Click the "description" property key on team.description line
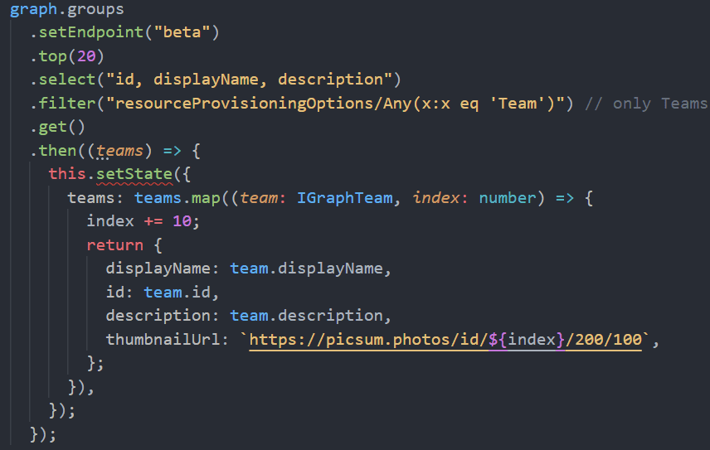710x450 pixels. 158,316
